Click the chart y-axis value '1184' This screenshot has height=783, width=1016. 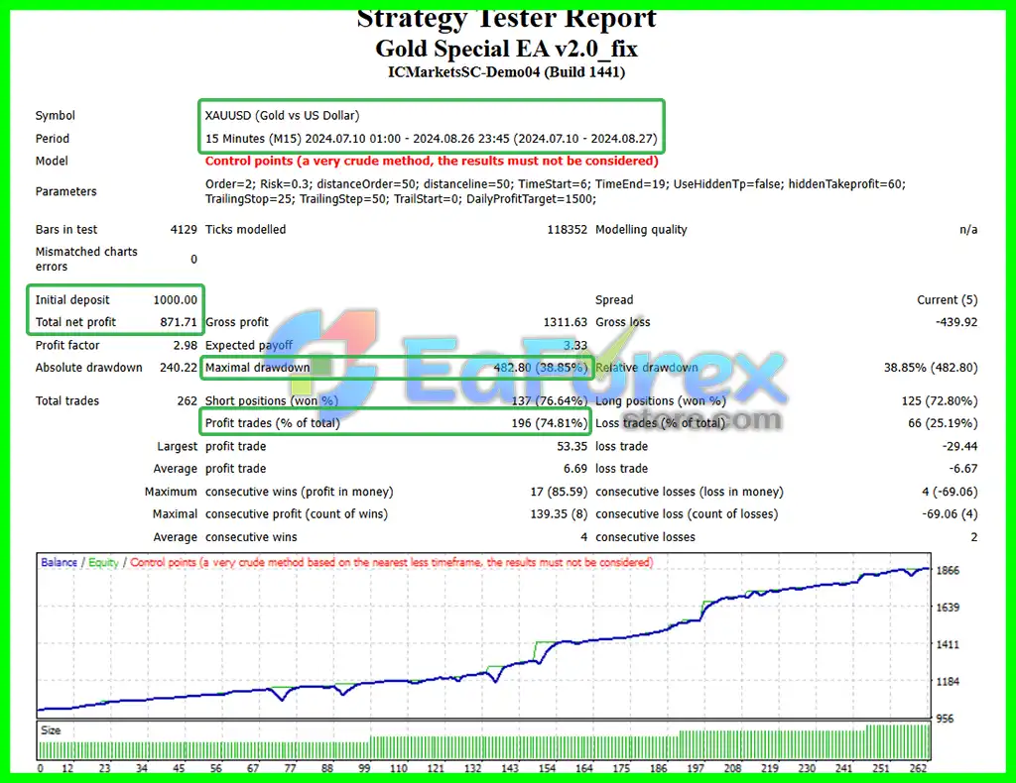point(948,681)
